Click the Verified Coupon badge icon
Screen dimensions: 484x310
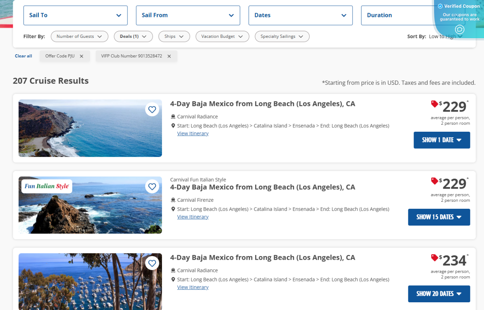(459, 29)
